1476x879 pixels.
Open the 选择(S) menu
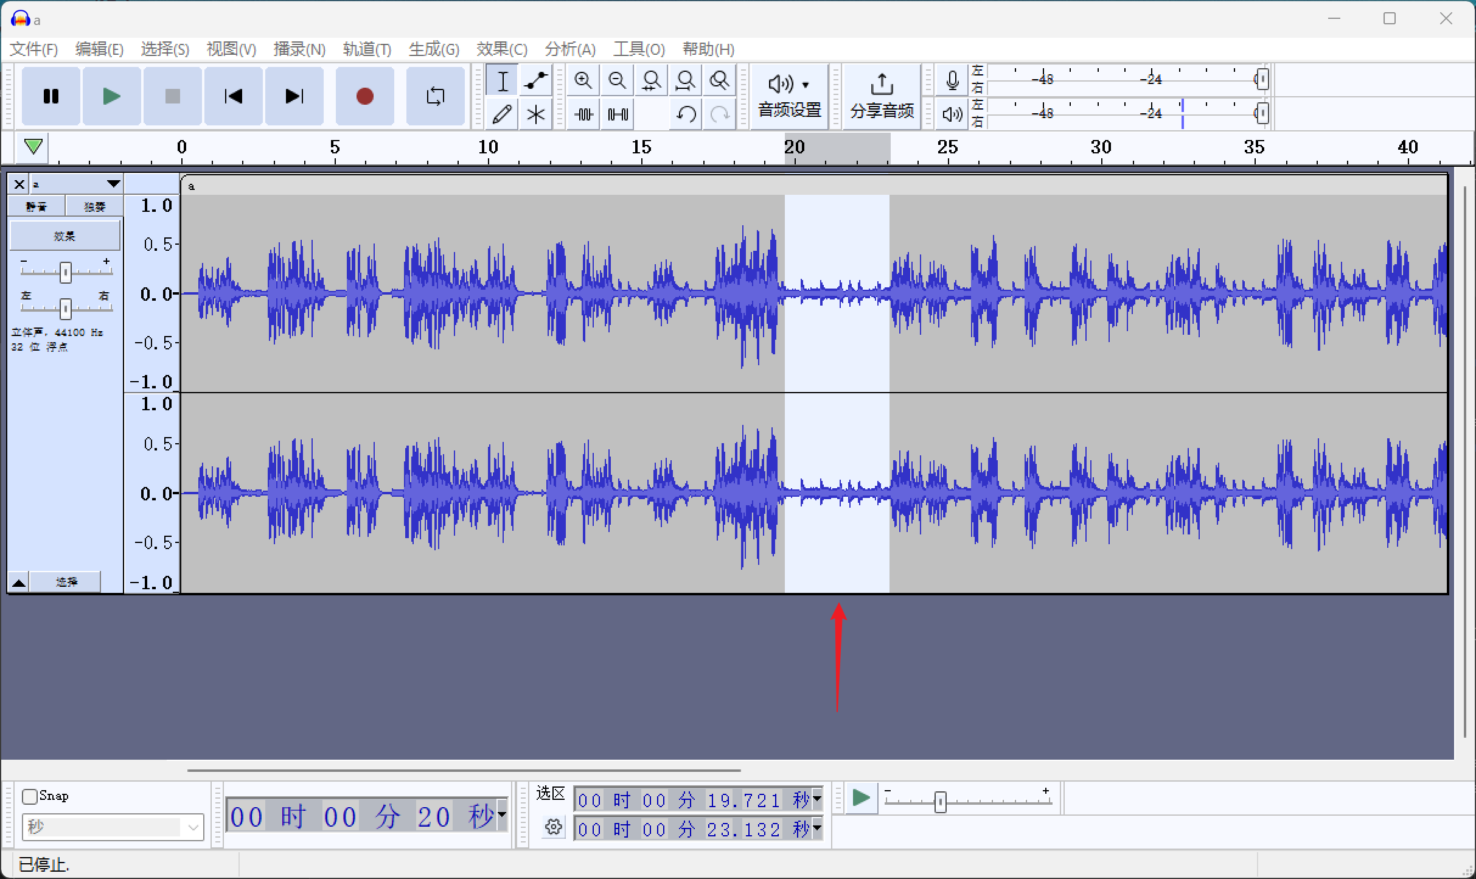[165, 49]
